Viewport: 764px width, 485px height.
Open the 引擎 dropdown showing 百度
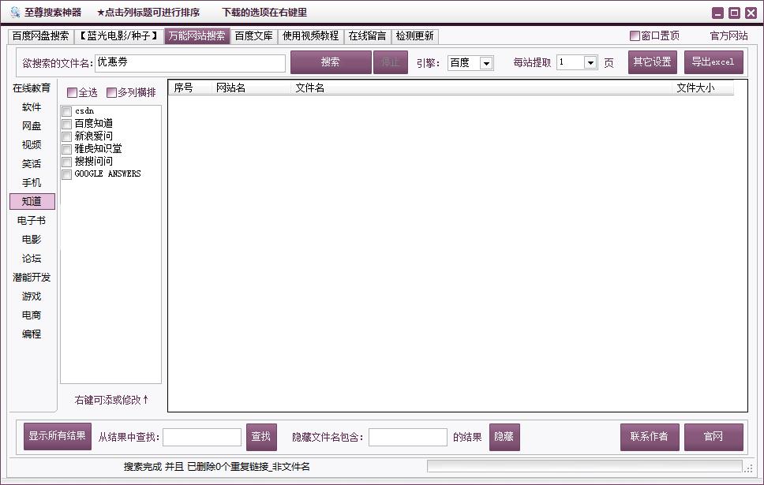click(470, 62)
